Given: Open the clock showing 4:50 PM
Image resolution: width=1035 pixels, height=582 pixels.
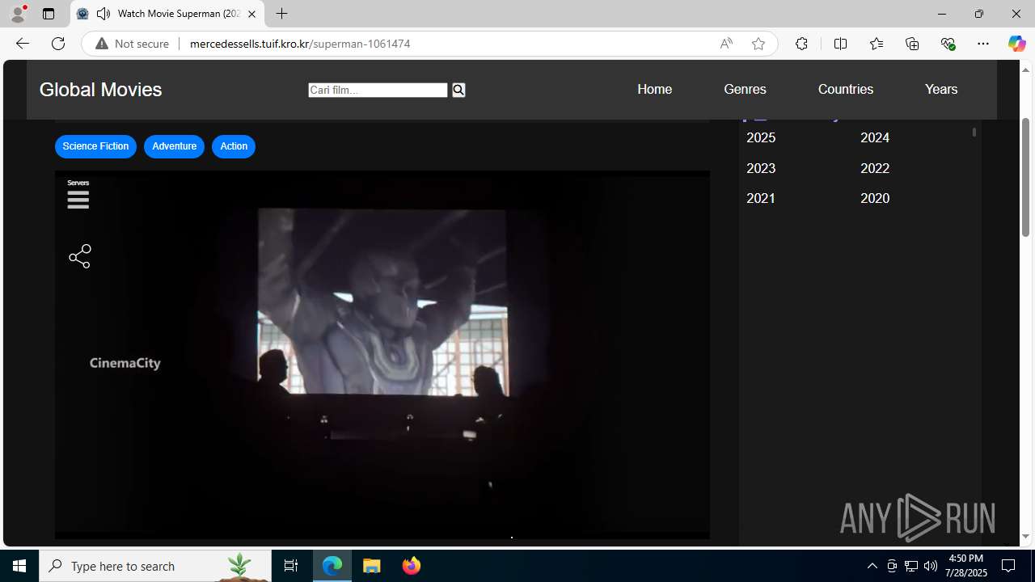Looking at the screenshot, I should (966, 566).
